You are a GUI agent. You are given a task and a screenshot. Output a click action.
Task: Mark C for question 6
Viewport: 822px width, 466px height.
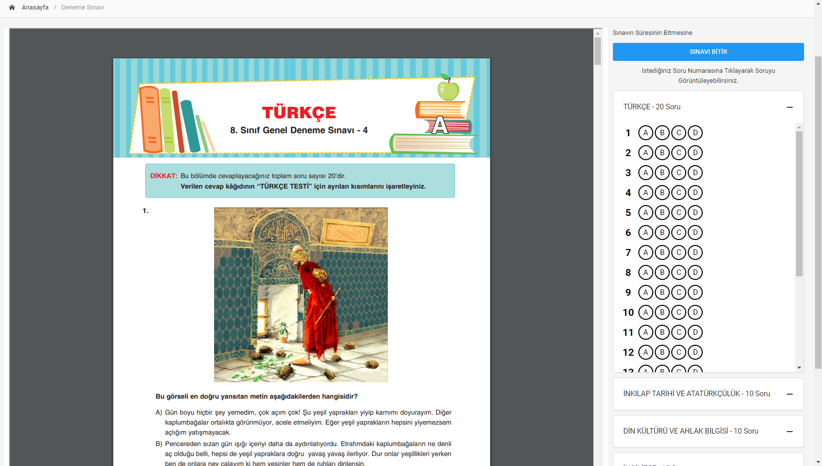click(679, 233)
